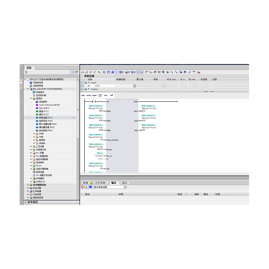Tick the 可从 HMI checkbox in the Output row
The width and height of the screenshot is (269, 269).
coord(173,89)
